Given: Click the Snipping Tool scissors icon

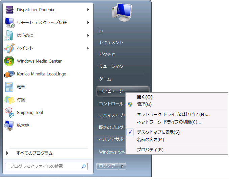Looking at the screenshot, I should (x=9, y=113).
